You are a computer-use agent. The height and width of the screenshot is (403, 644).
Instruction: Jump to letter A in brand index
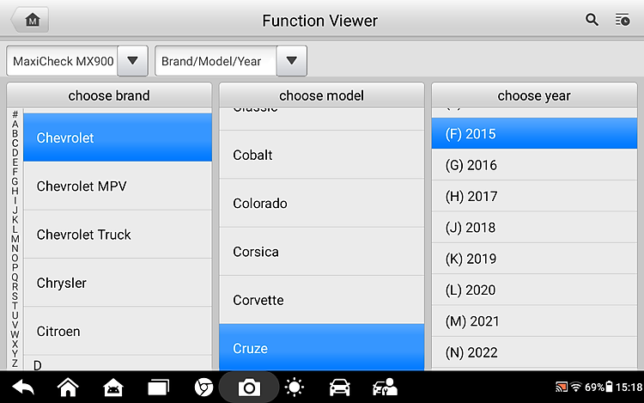point(15,124)
